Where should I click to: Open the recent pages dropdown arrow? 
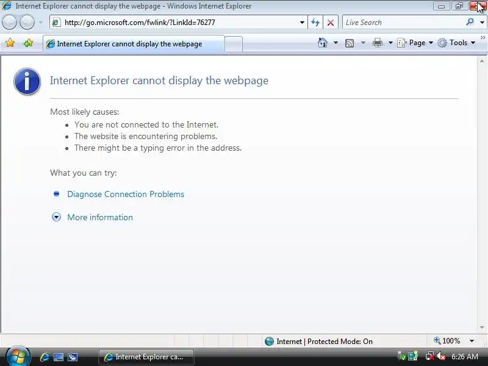click(x=40, y=23)
